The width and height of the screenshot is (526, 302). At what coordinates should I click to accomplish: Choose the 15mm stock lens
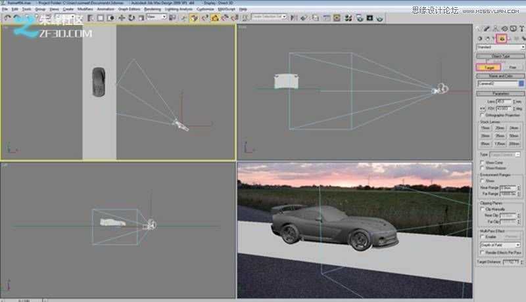485,128
